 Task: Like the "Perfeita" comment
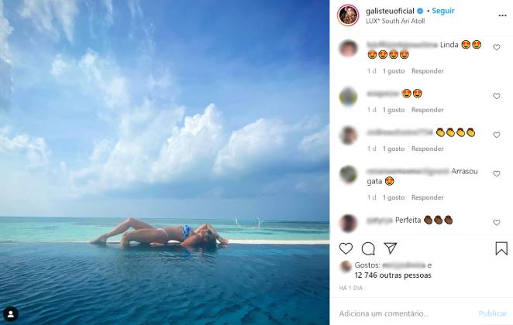click(497, 223)
